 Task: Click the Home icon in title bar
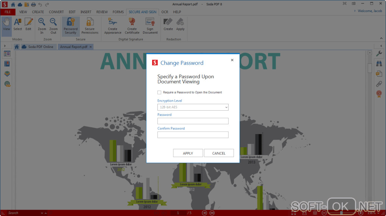[13, 5]
